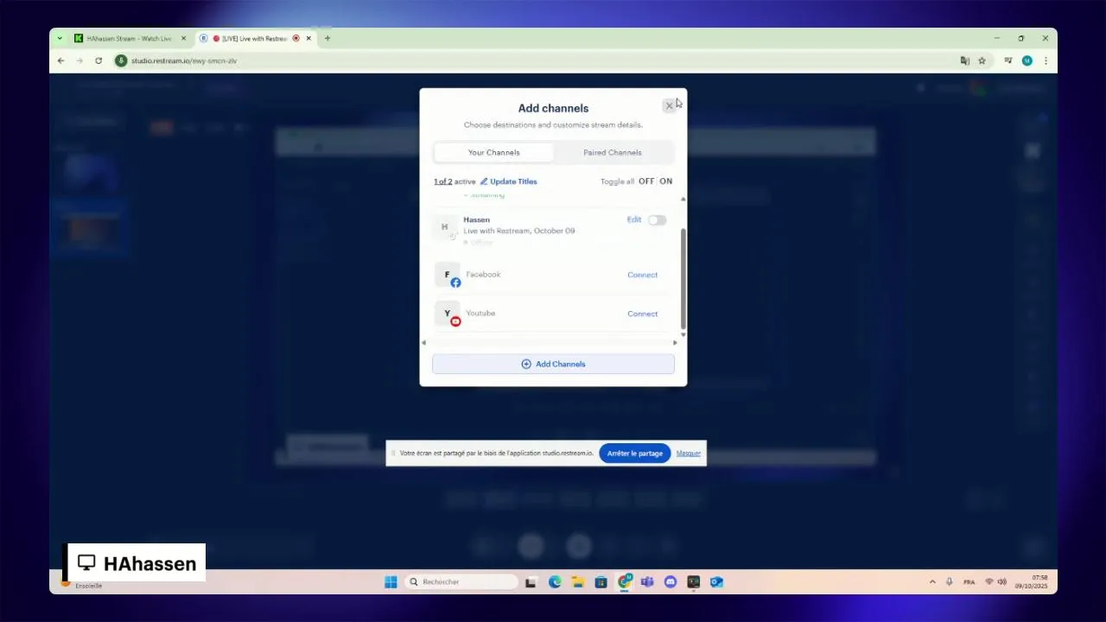Open the terminal app on the taskbar
This screenshot has height=622, width=1106.
693,582
